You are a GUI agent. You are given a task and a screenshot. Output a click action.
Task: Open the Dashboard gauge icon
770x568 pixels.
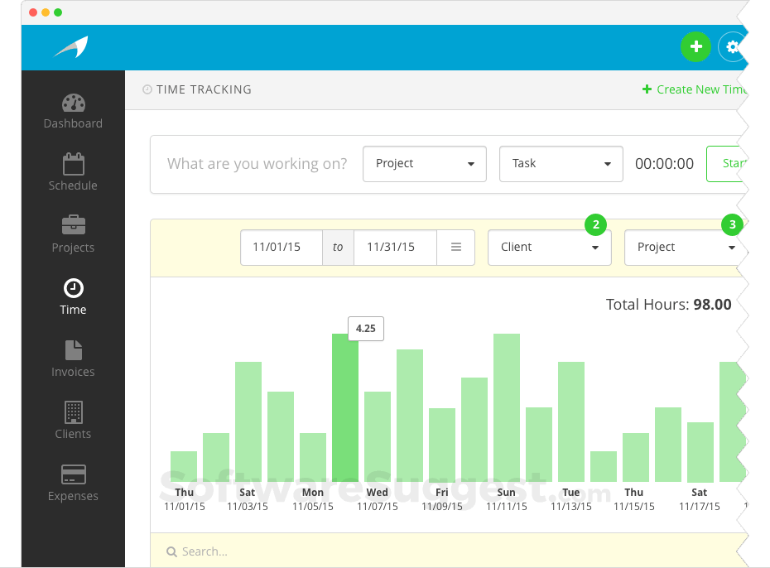[x=74, y=103]
